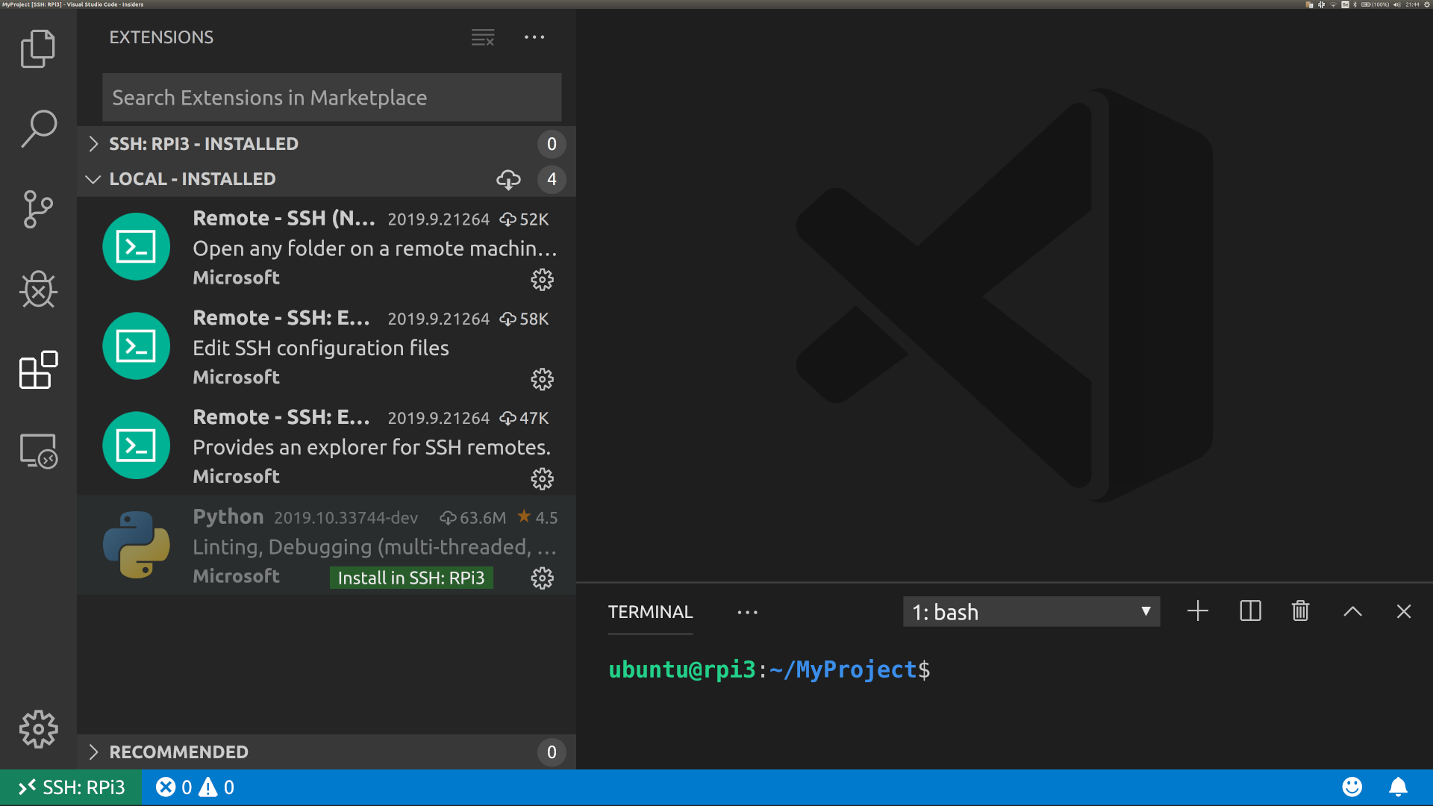Click Remote - SSH (N...) extension icon
This screenshot has height=806, width=1433.
136,246
